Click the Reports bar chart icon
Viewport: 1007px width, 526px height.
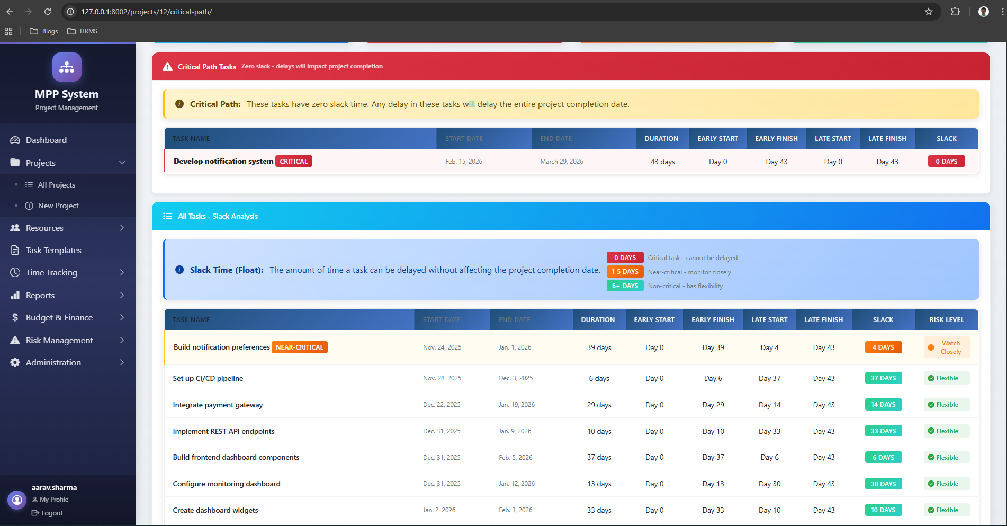coord(15,295)
